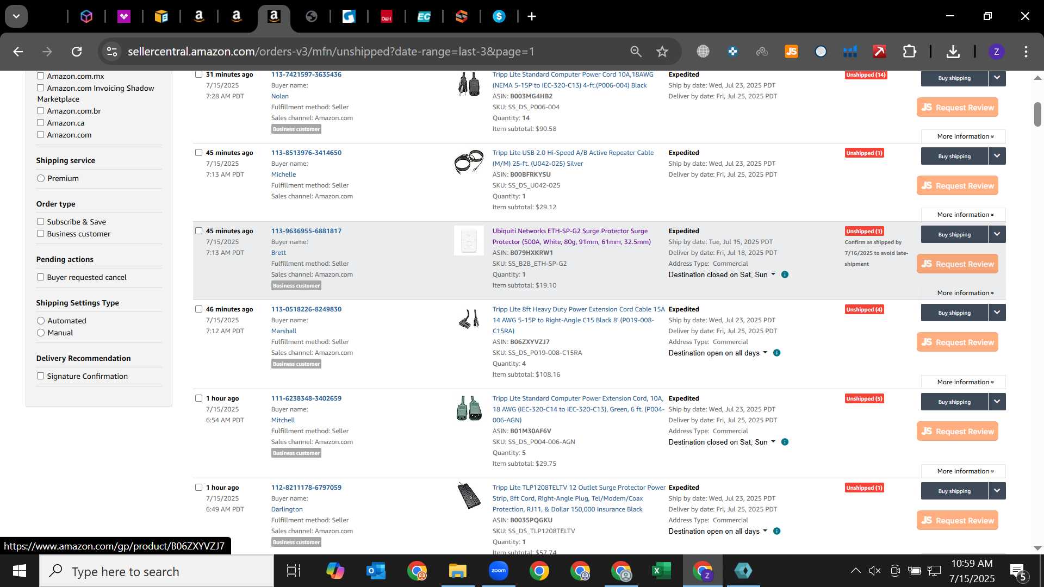This screenshot has height=587, width=1044.
Task: Open Excel from the taskbar
Action: [x=661, y=571]
